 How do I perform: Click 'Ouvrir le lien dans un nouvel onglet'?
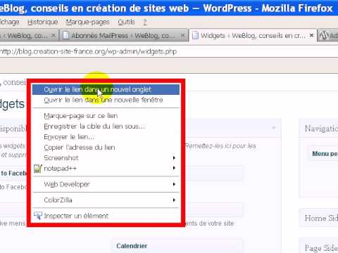point(106,89)
